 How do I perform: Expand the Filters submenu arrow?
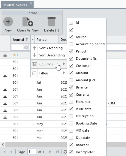click(64, 73)
